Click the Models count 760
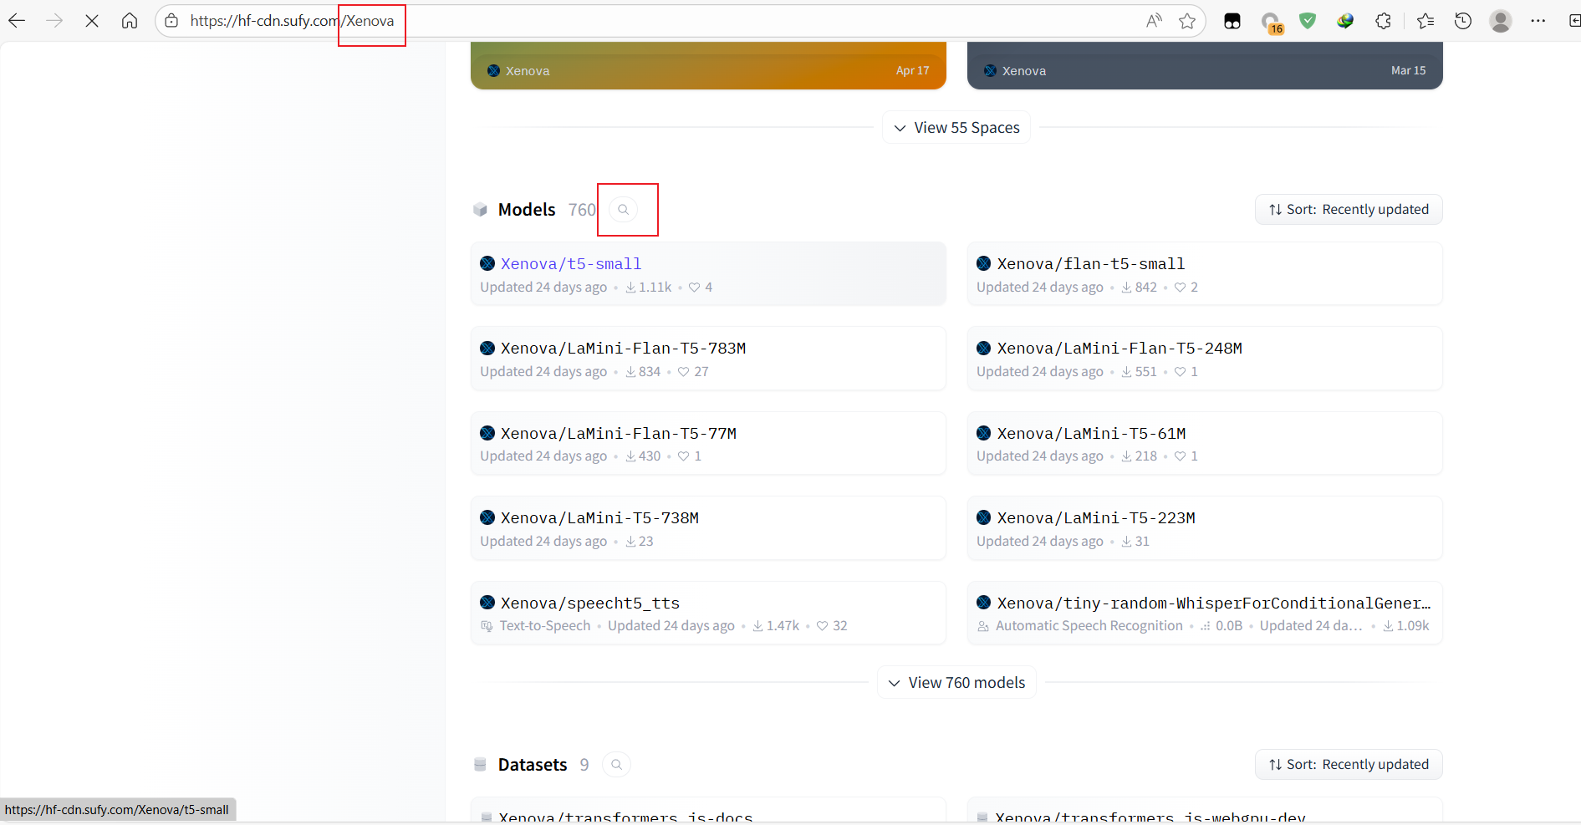 point(582,210)
